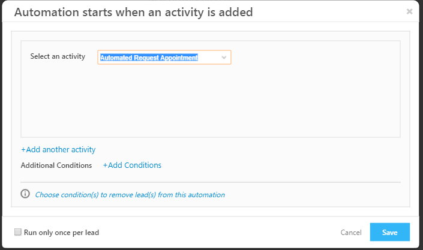Click the divider line above the info icon
Viewport: 423px width, 250px height.
click(x=210, y=182)
